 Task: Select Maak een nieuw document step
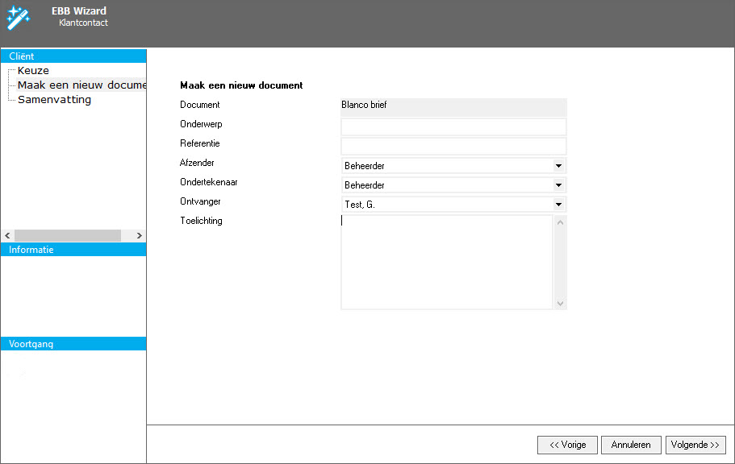coord(81,85)
